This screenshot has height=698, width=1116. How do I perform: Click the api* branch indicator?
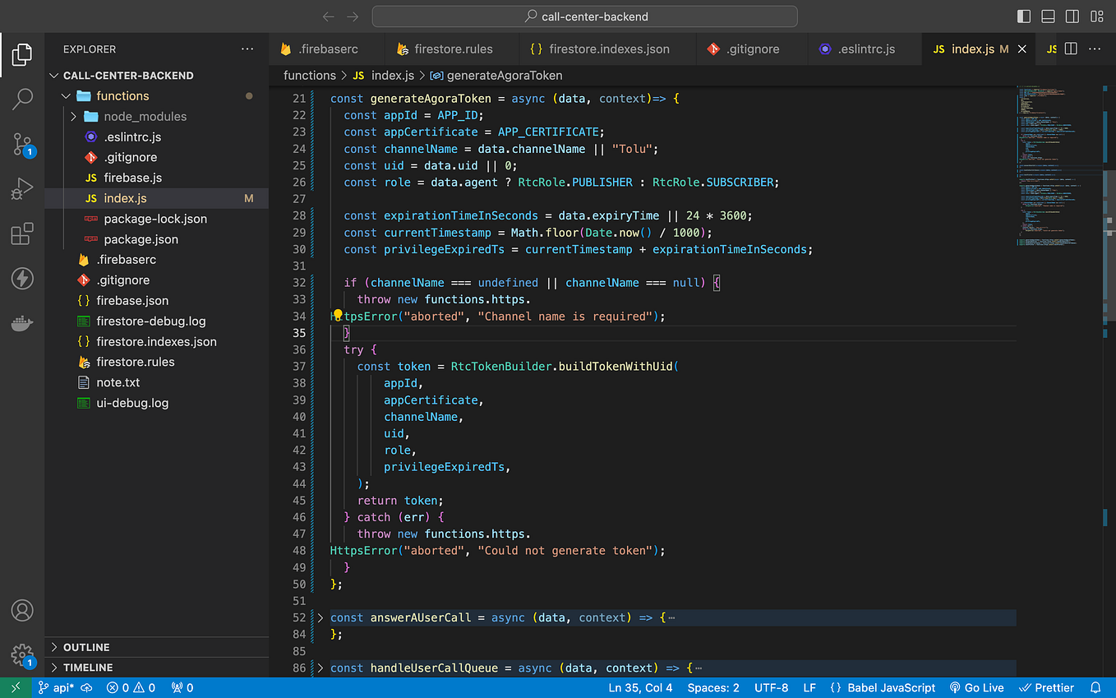pos(58,687)
